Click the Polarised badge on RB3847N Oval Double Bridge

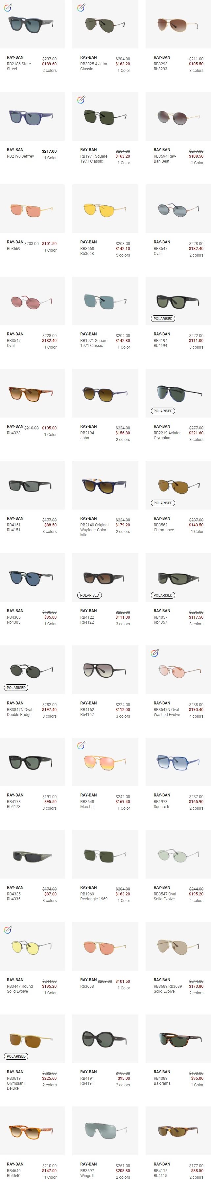point(16,687)
